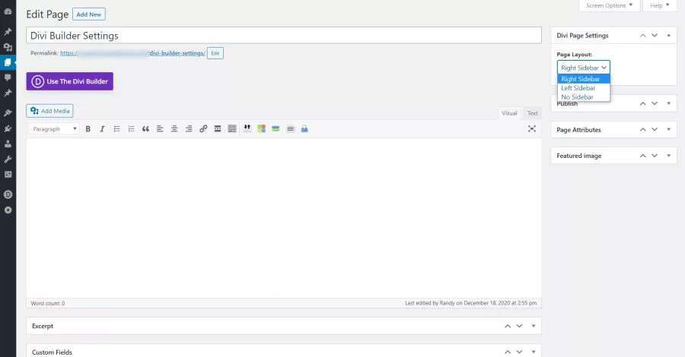Viewport: 685px width, 357px height.
Task: Move Divi Page Settings panel down
Action: click(655, 35)
